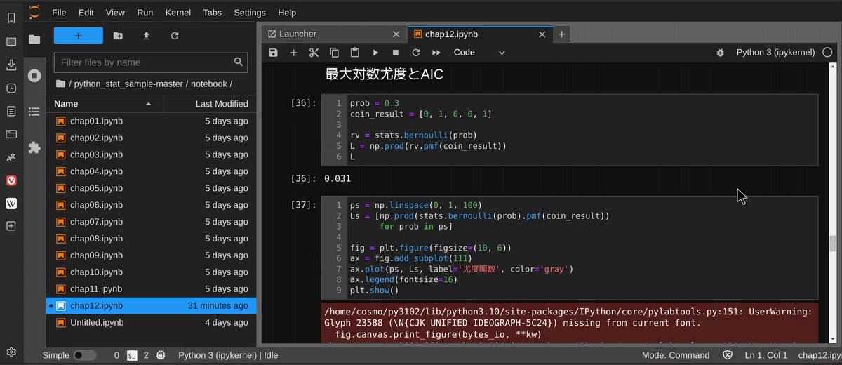Screen dimensions: 842x365
Task: Interrupt the kernel with stop button
Action: [396, 53]
